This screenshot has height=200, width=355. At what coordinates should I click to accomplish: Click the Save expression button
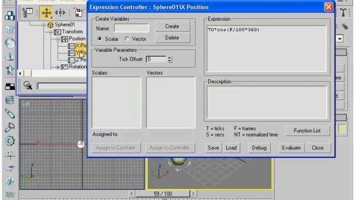click(213, 148)
